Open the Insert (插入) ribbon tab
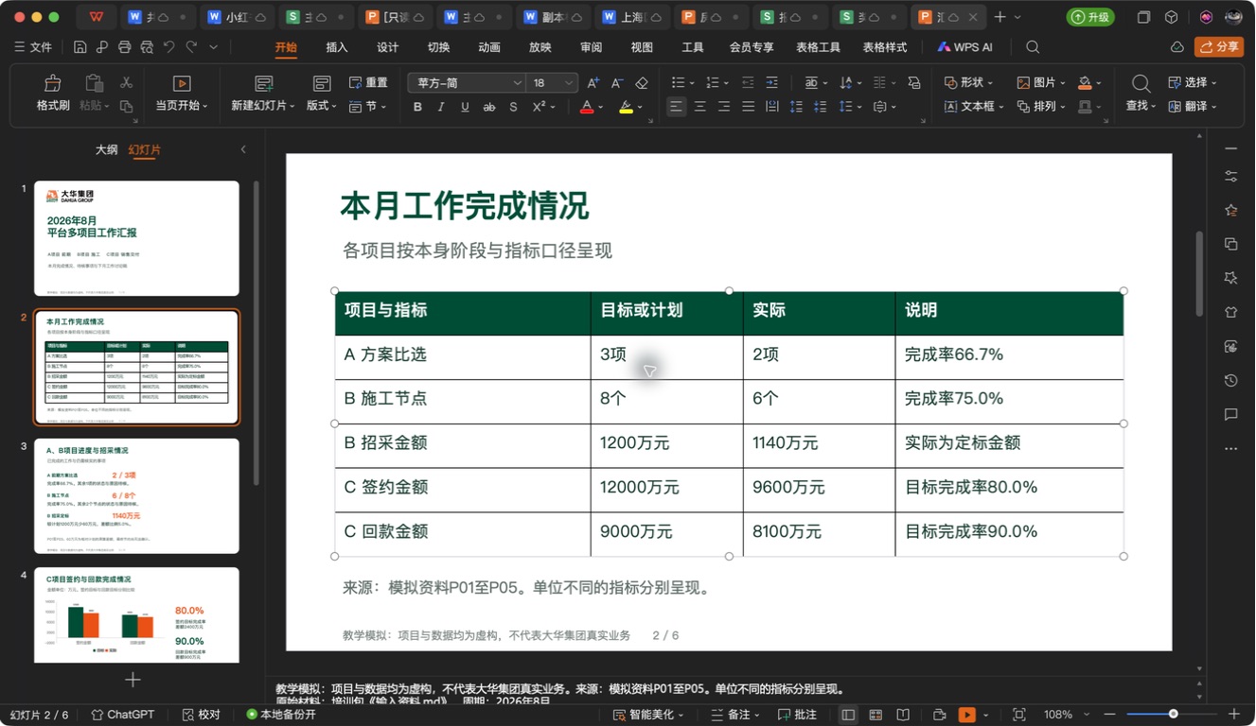The image size is (1256, 726). [337, 47]
